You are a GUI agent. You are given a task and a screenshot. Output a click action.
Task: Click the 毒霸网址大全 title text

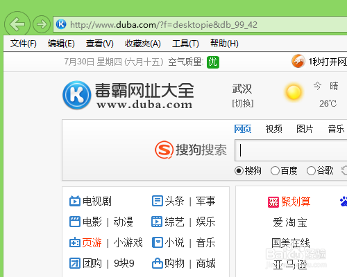[x=144, y=91]
